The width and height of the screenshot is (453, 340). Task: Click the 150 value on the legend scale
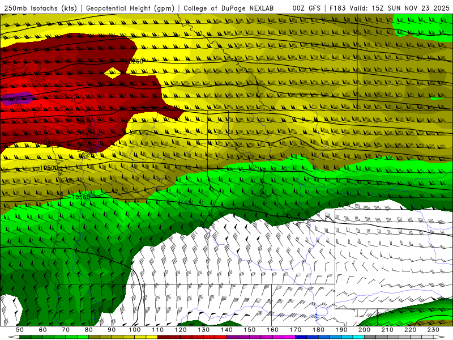pos(250,330)
